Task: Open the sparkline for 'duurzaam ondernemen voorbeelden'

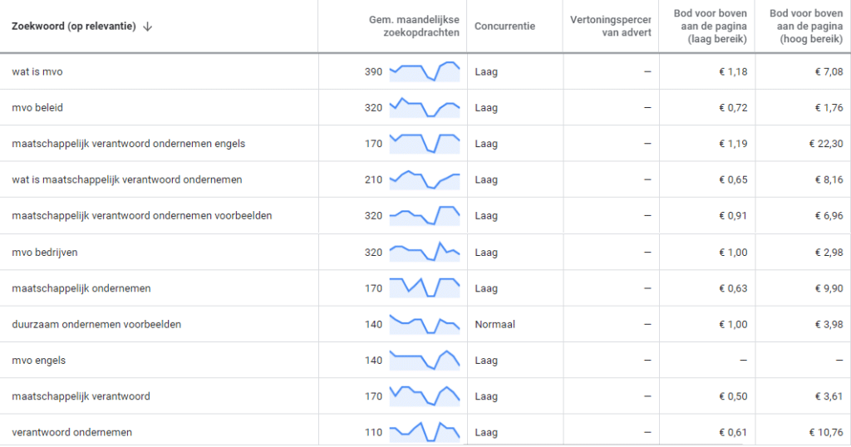Action: pyautogui.click(x=425, y=324)
